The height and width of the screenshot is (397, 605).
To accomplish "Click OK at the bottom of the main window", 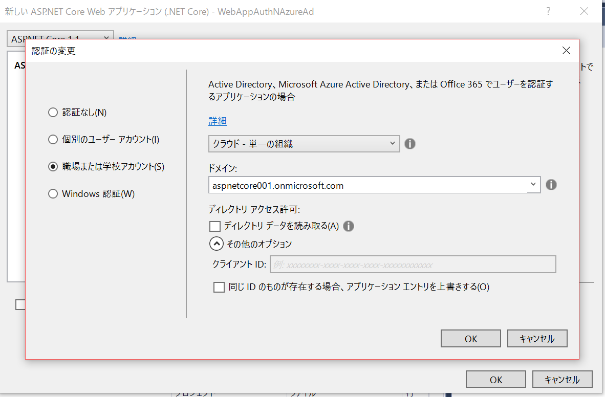I will tap(495, 379).
